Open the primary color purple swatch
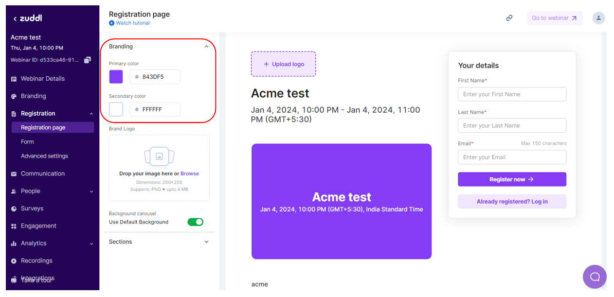The height and width of the screenshot is (297, 614). (116, 77)
